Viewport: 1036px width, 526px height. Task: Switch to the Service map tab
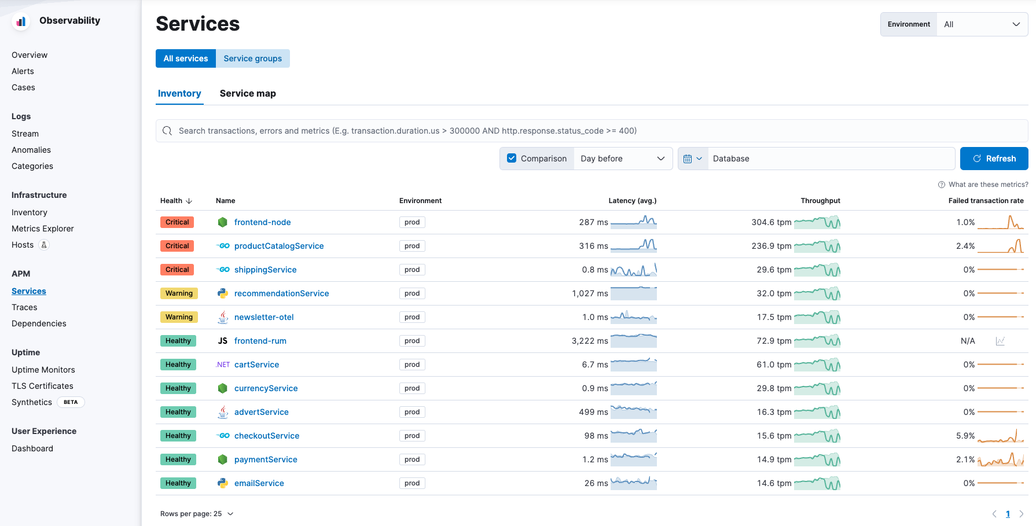pos(248,93)
